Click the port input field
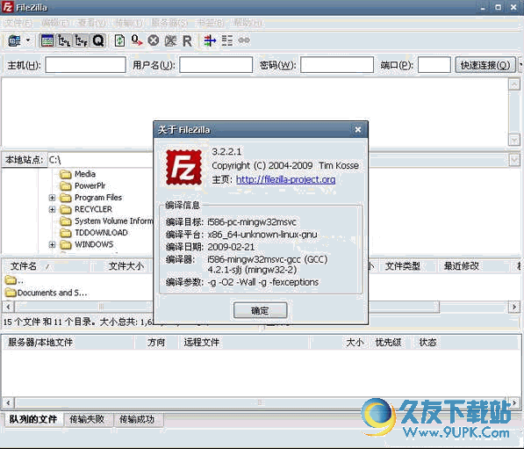 pos(434,64)
